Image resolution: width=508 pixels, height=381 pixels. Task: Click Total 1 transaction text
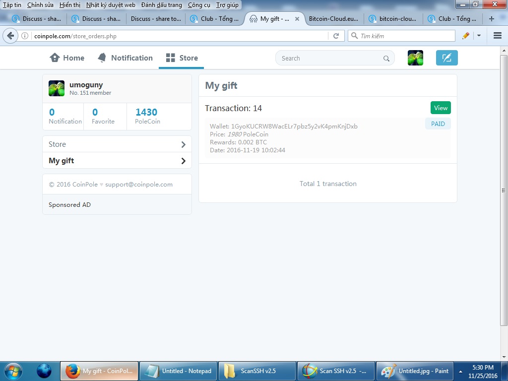pos(328,184)
